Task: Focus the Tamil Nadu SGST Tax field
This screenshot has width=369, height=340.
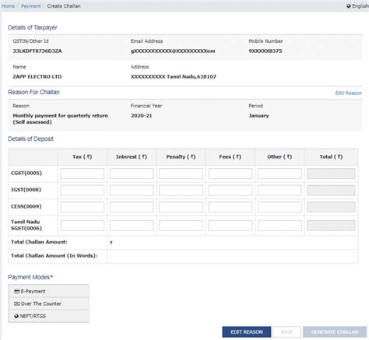Action: click(83, 226)
